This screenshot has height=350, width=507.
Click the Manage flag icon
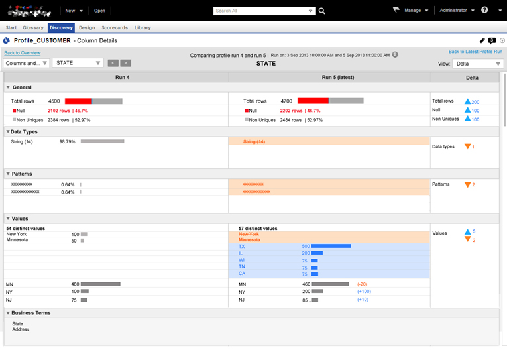(396, 10)
